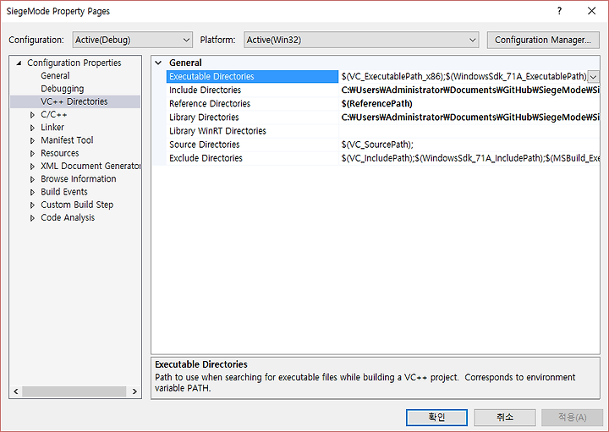
Task: Click the help question mark icon
Action: [559, 11]
